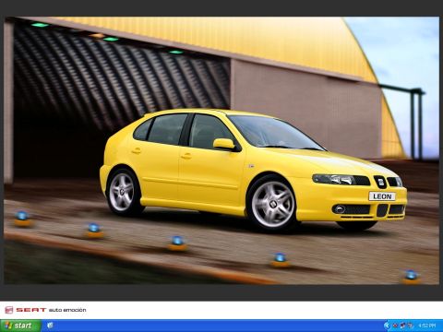This screenshot has height=332, width=443.
Task: Click the SEAT auto emoción text
Action: [51, 310]
